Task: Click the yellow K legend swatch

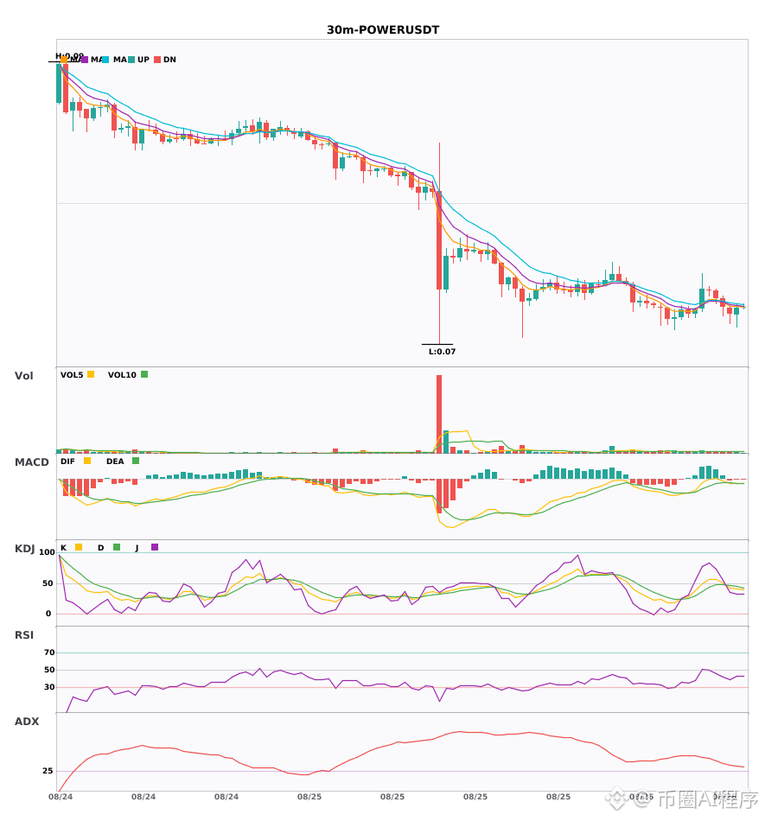Action: point(79,547)
